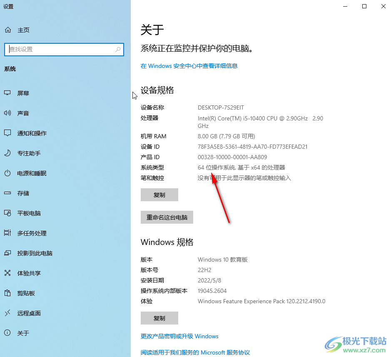Screen dimensions: 391x357
Task: Click the 64 位操作系统 system type value
Action: click(x=242, y=167)
